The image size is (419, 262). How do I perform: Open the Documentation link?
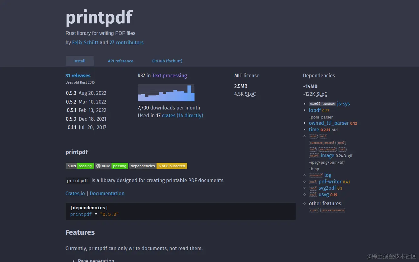(x=107, y=193)
